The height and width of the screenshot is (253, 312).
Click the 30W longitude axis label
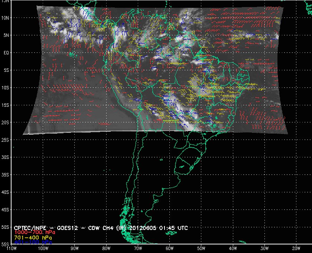[x=264, y=249]
